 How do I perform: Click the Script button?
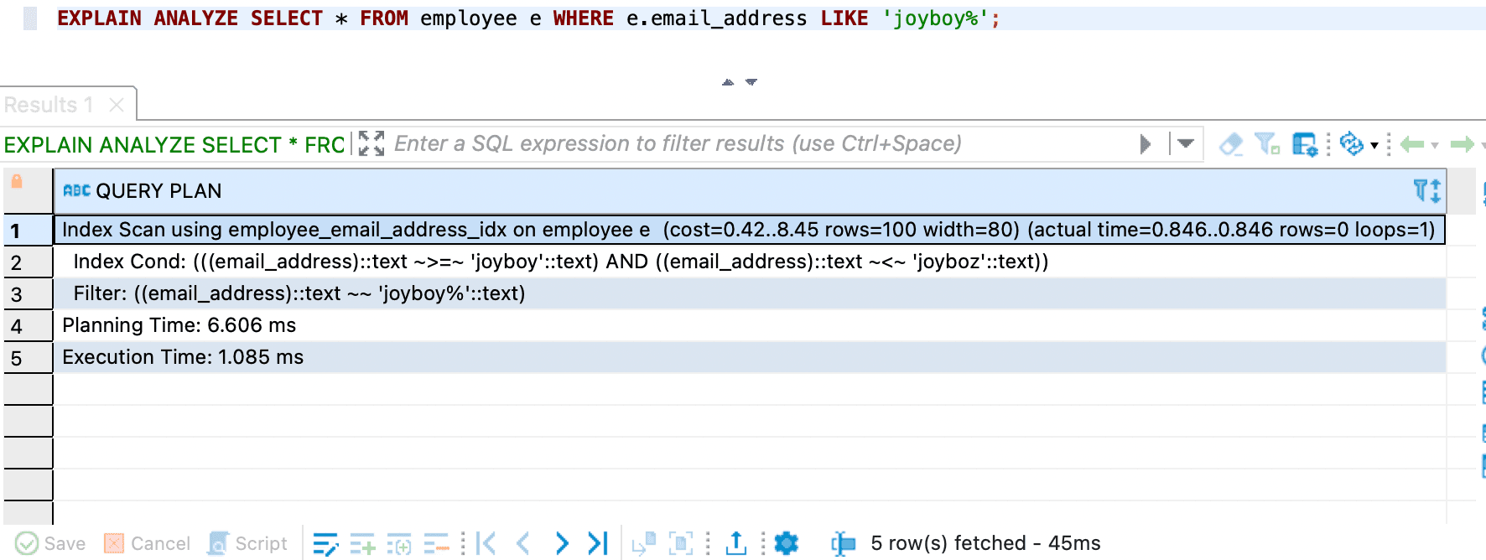[247, 543]
